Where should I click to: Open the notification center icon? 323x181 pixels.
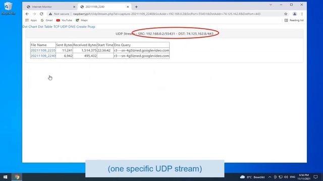[315, 177]
